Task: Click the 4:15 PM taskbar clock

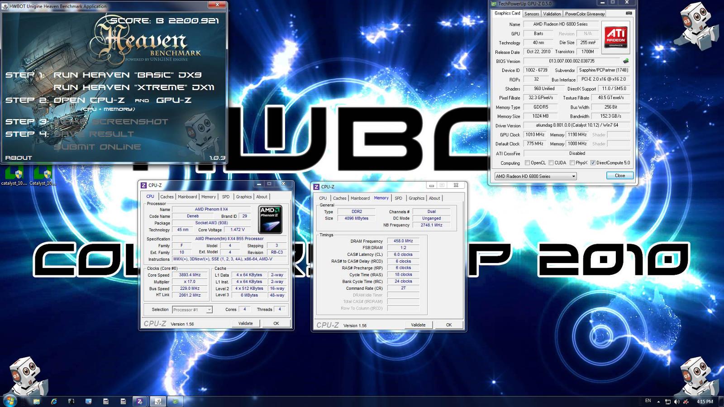Action: click(x=705, y=402)
